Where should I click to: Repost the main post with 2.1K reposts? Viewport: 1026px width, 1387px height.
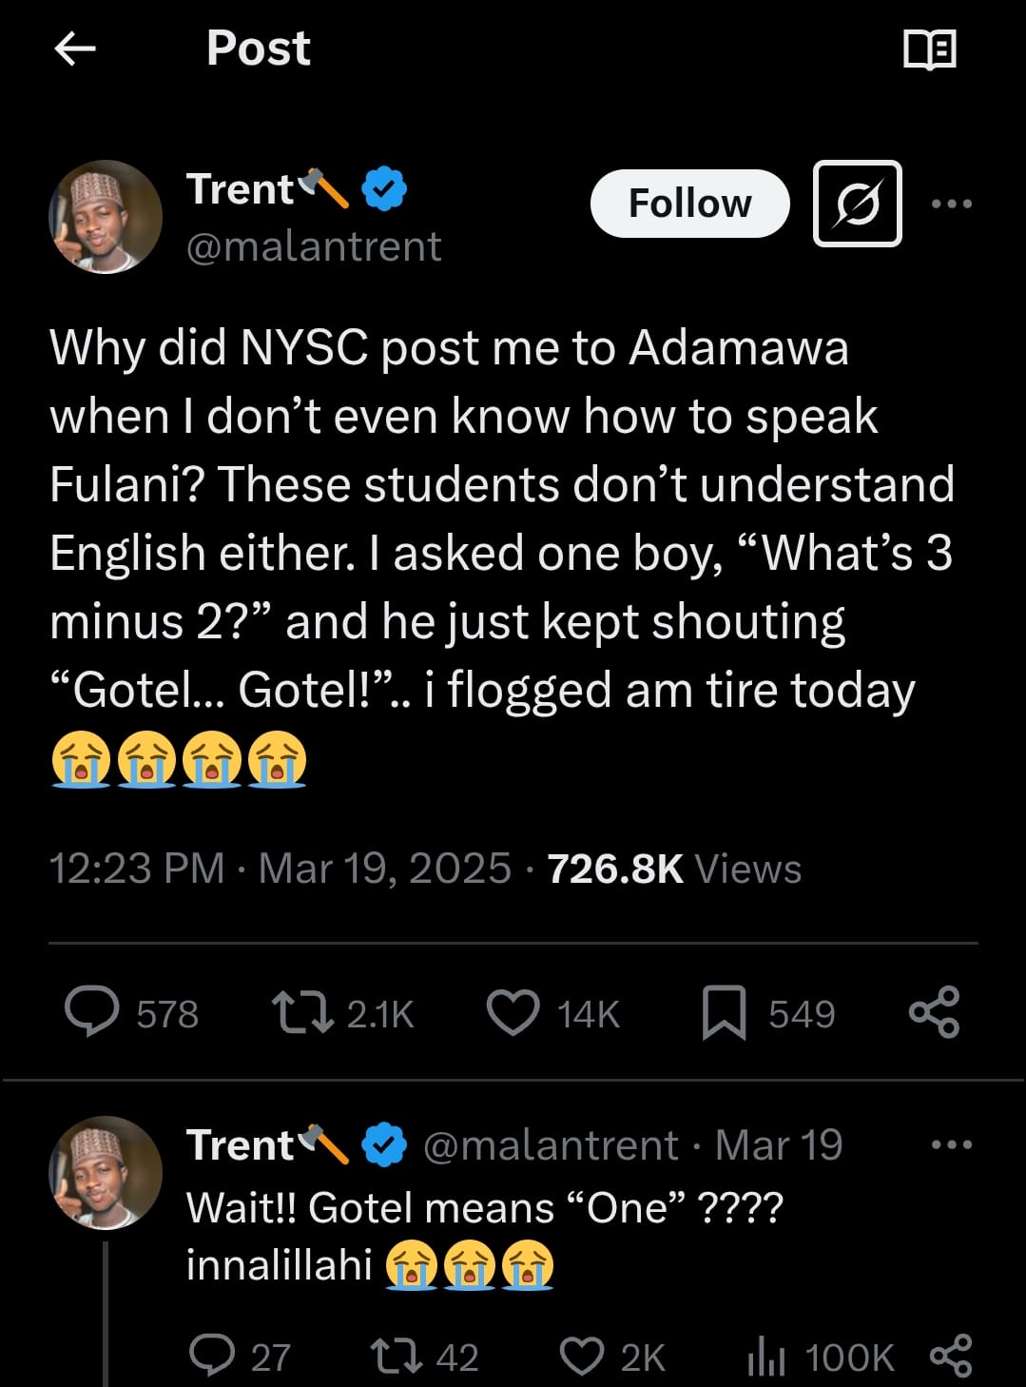302,1012
